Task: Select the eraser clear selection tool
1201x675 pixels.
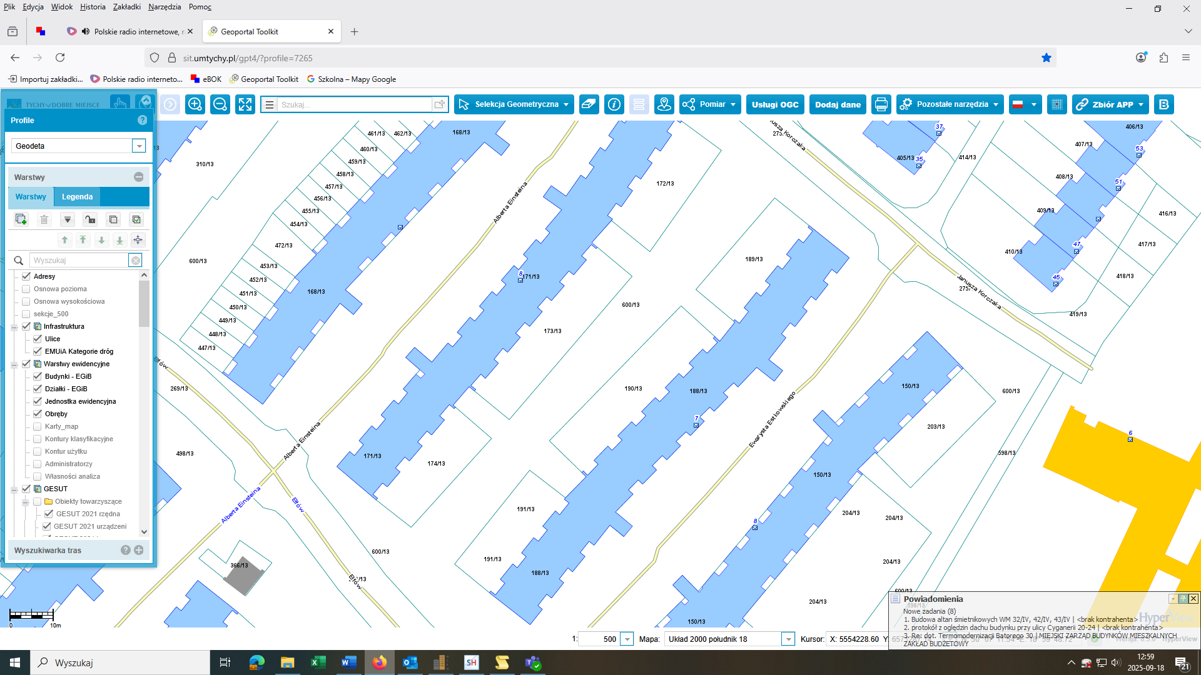Action: coord(589,104)
